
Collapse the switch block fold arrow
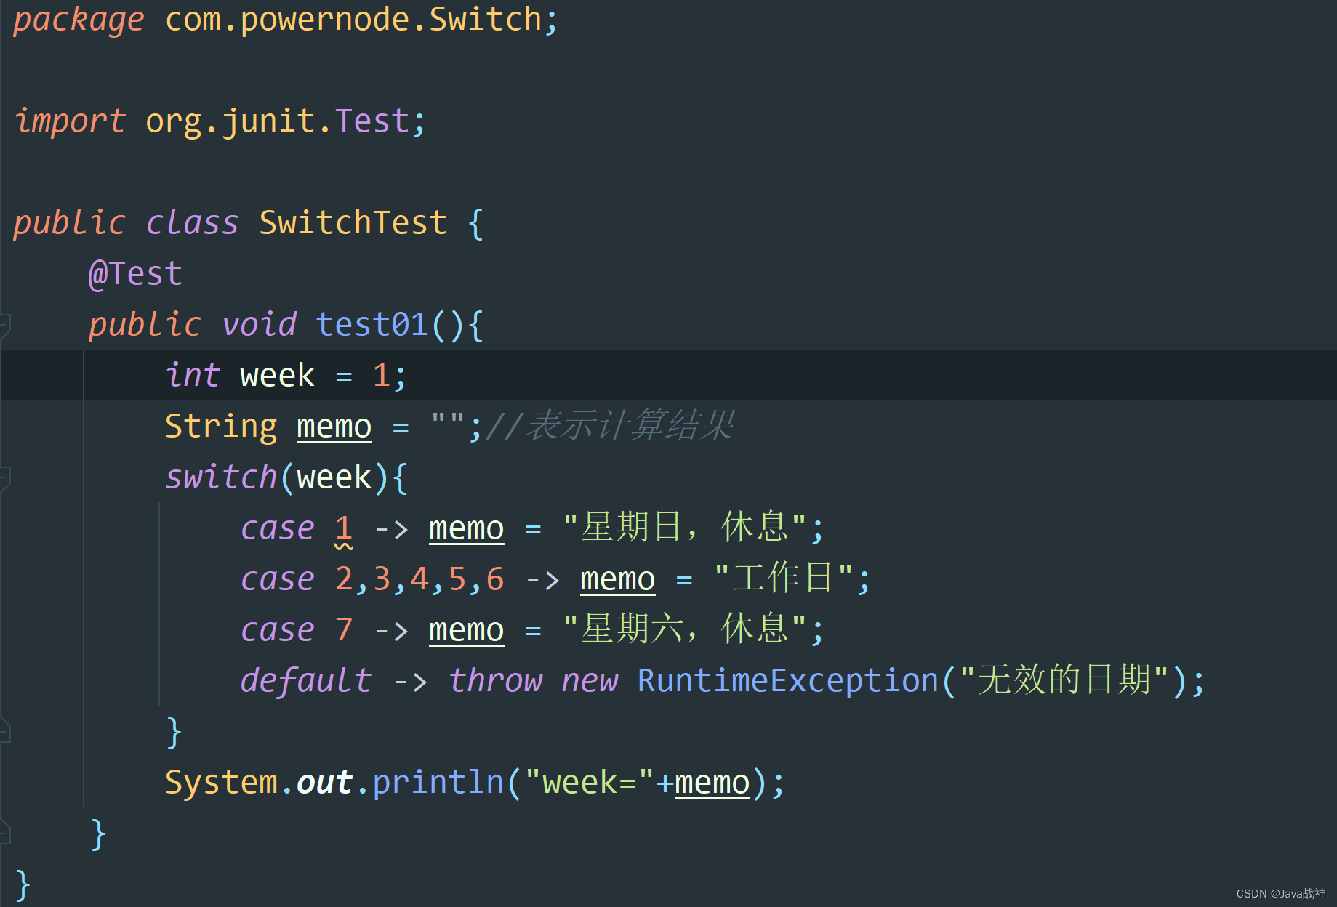[x=6, y=477]
